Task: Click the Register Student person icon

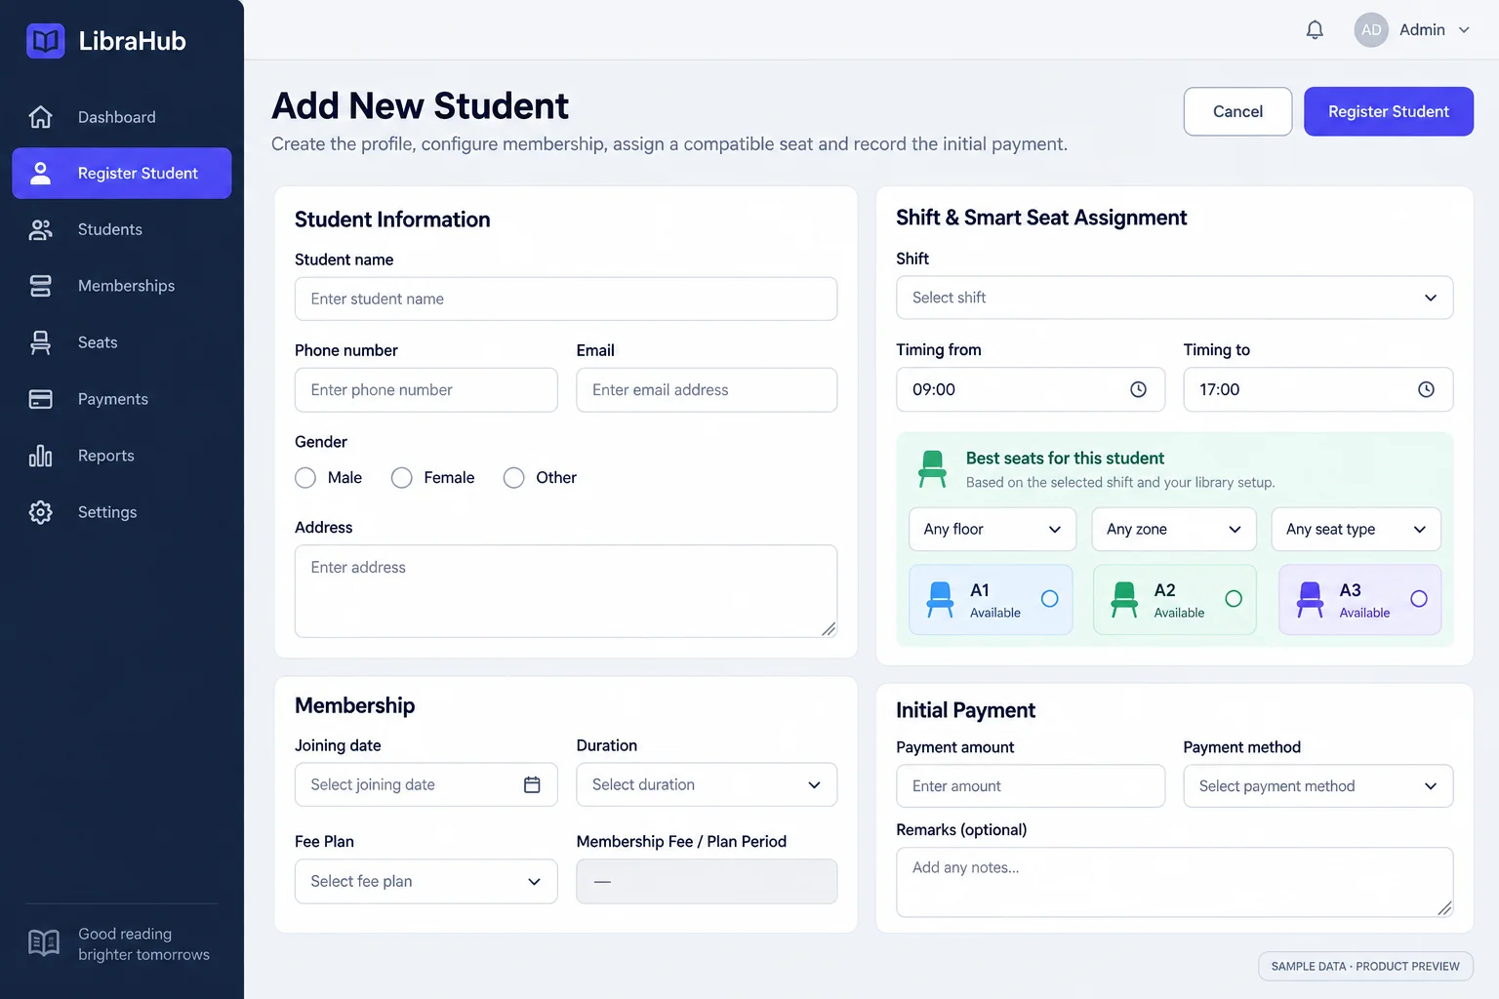Action: [40, 174]
